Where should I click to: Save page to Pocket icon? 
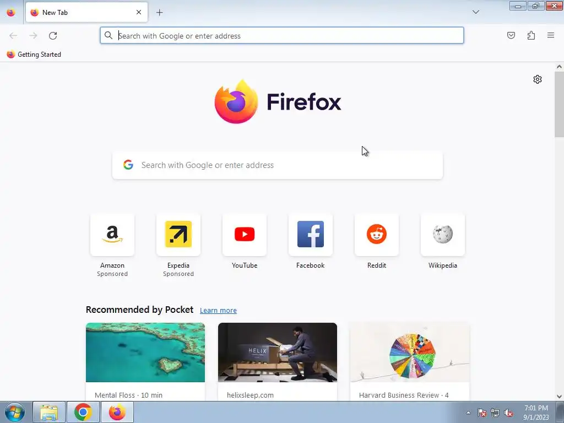[x=511, y=35]
